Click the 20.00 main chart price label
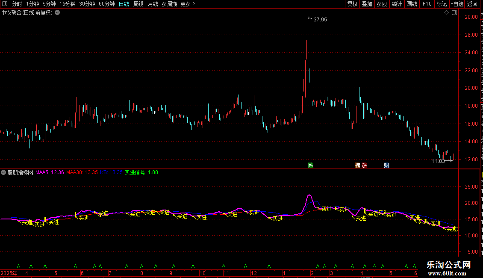This screenshot has width=483, height=278. 471,88
